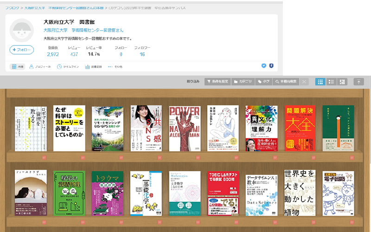The image size is (371, 232).
Task: Open the タグ filter dropdown
Action: (x=263, y=82)
